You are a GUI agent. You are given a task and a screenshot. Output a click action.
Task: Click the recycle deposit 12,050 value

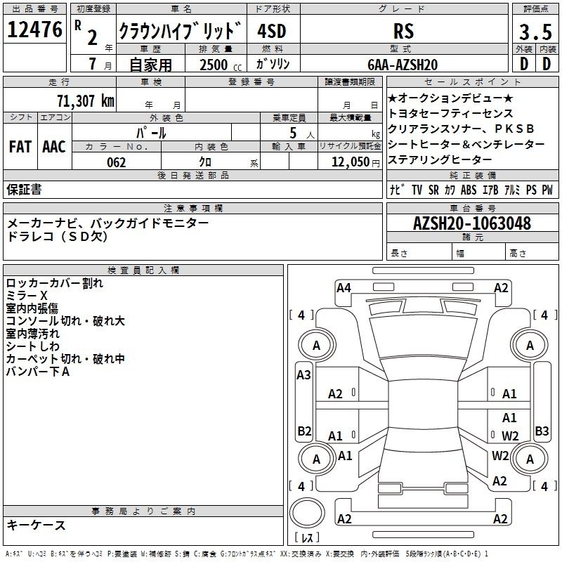(x=350, y=162)
